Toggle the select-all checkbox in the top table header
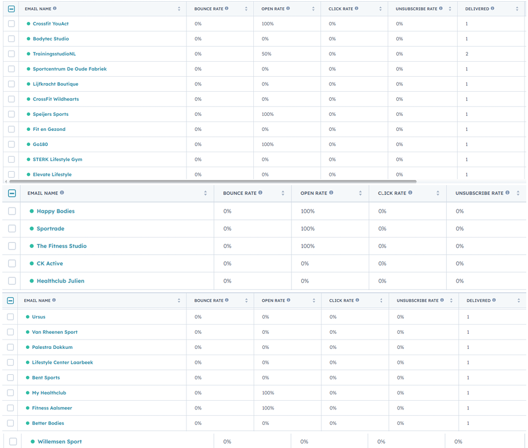Viewport: 528px width, 448px height. (x=12, y=9)
